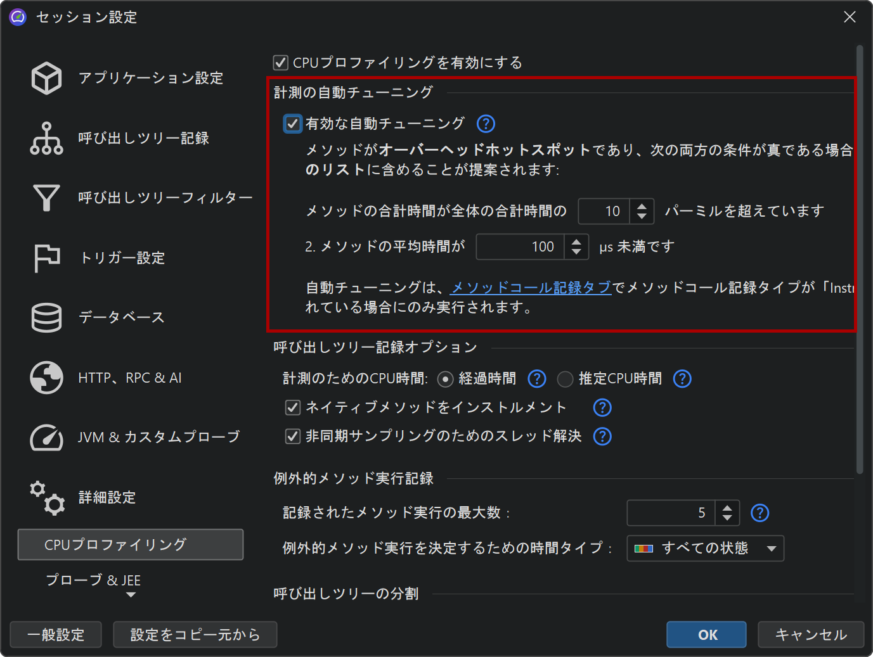The height and width of the screenshot is (657, 873).
Task: Decrease the 最大数 of recorded executions
Action: click(x=727, y=519)
